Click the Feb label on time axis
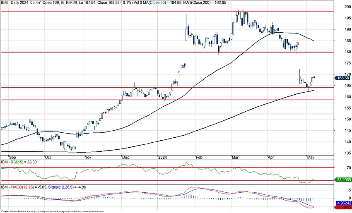Image resolution: width=352 pixels, height=213 pixels. coord(199,158)
